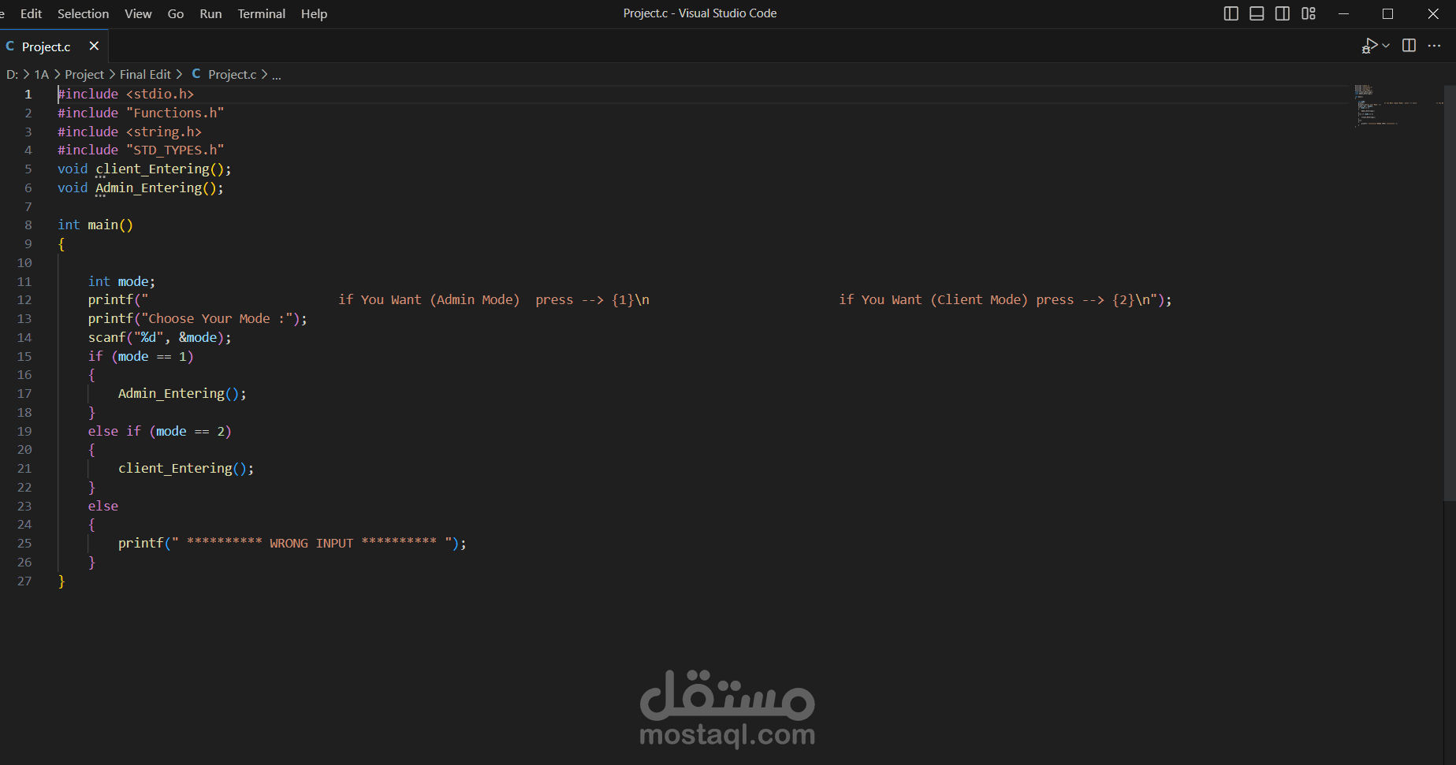Image resolution: width=1456 pixels, height=765 pixels.
Task: Minimize the VS Code window
Action: (x=1343, y=13)
